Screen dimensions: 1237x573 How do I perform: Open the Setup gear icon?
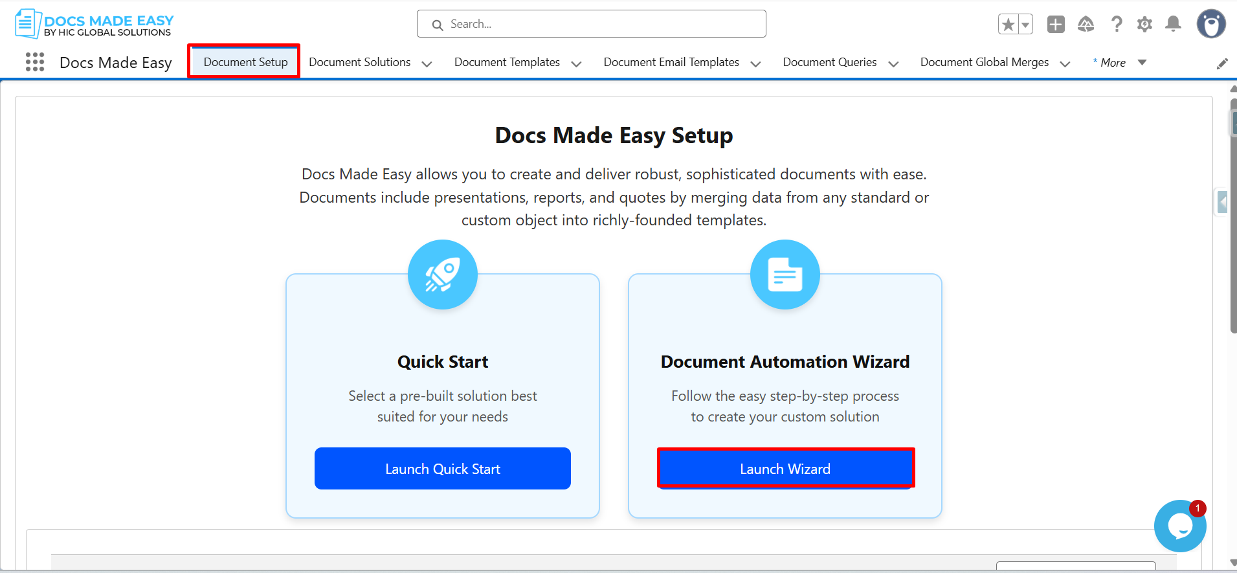coord(1144,25)
